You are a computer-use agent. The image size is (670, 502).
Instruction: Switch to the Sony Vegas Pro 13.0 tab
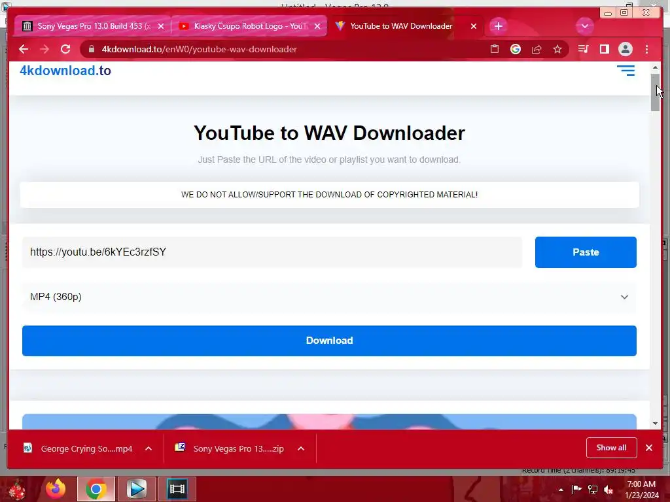tap(92, 26)
